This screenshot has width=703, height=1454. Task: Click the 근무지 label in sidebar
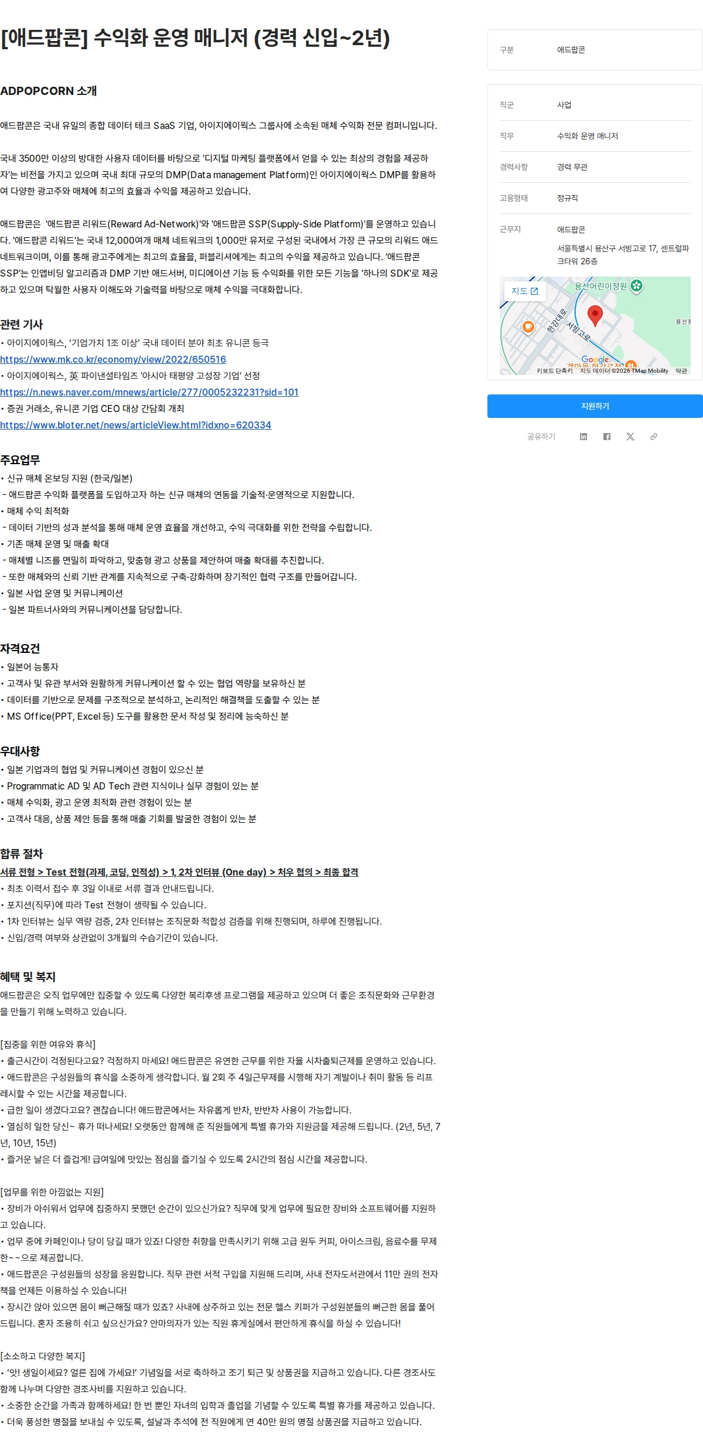(510, 229)
